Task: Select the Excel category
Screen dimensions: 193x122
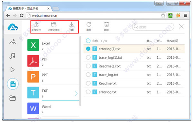Action: pyautogui.click(x=53, y=45)
